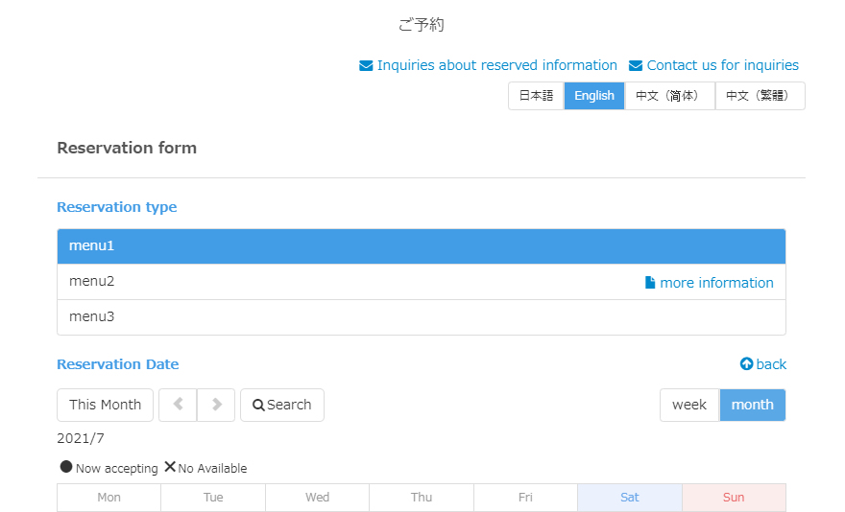Image resolution: width=845 pixels, height=512 pixels.
Task: Open Contact us for inquiries link
Action: click(713, 65)
